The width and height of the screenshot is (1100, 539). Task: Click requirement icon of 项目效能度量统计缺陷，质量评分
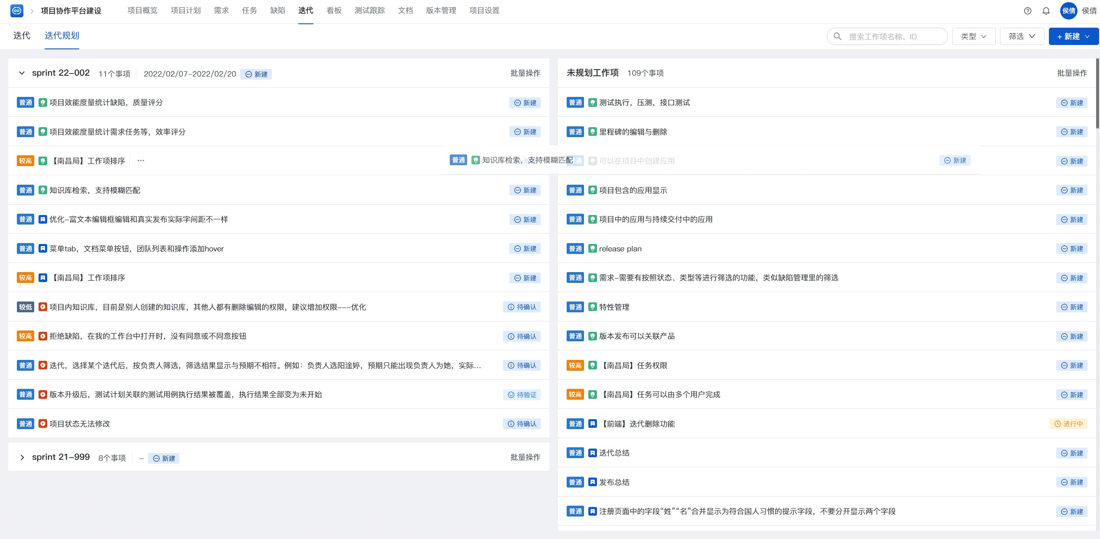pos(42,103)
